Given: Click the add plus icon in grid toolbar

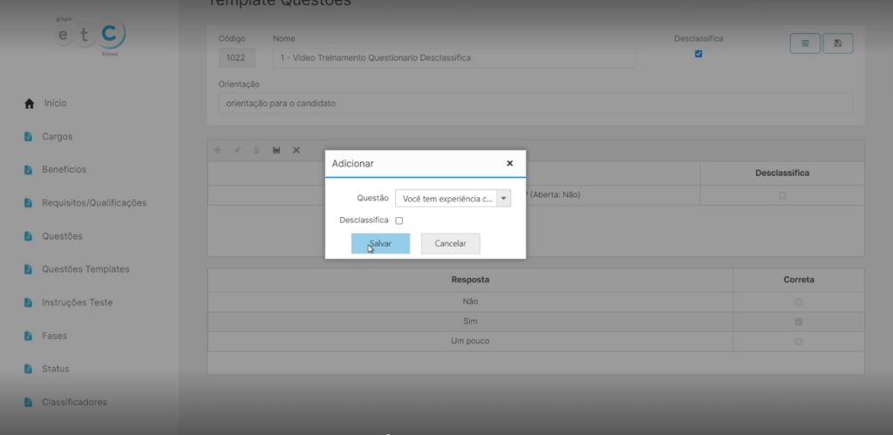Looking at the screenshot, I should point(218,150).
